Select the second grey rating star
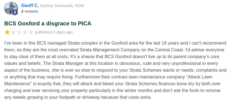 click(13, 32)
